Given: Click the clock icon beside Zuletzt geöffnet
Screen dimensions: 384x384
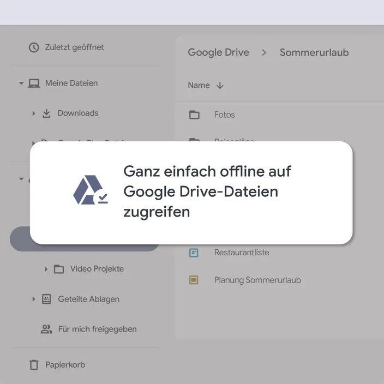Looking at the screenshot, I should (34, 47).
